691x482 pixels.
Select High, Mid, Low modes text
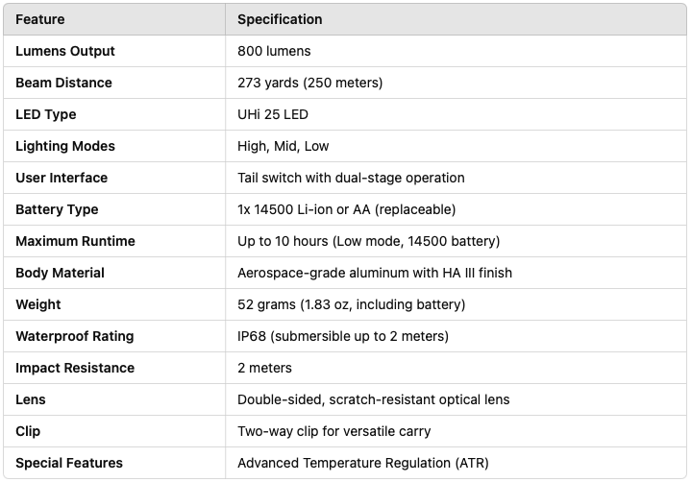[283, 146]
